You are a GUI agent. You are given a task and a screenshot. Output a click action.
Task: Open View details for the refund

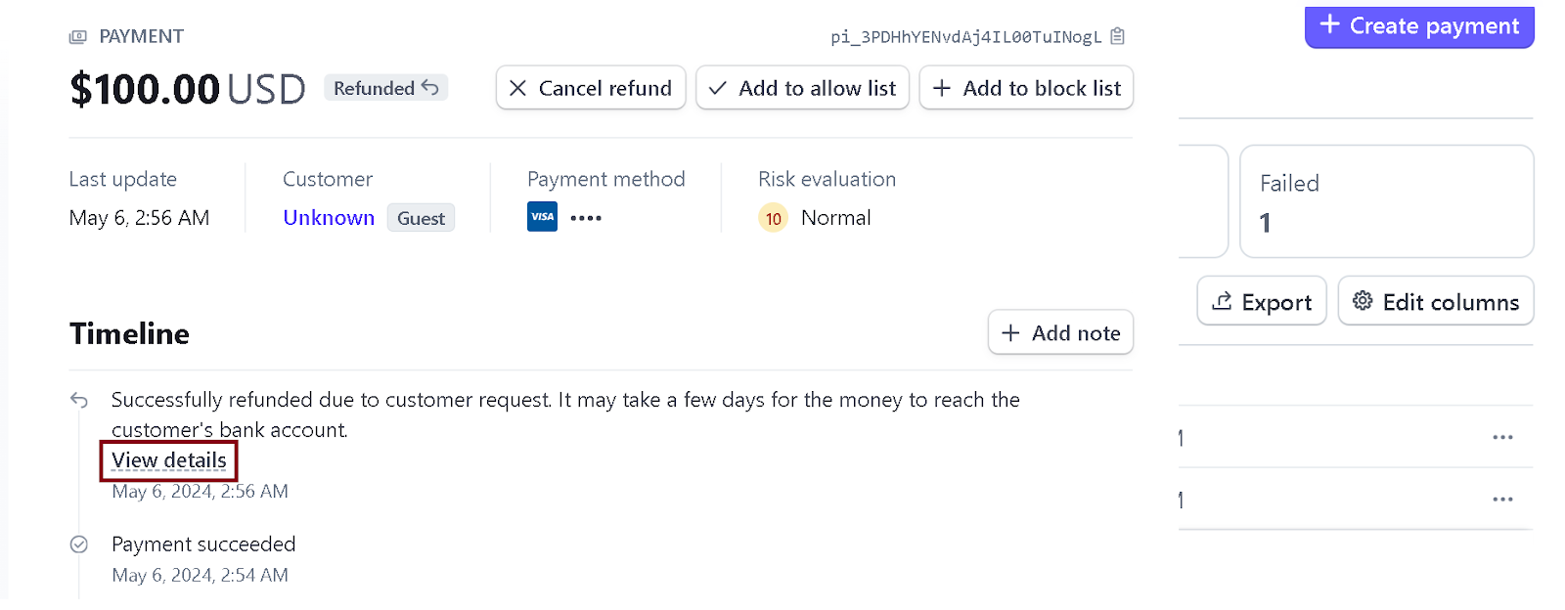pos(168,460)
